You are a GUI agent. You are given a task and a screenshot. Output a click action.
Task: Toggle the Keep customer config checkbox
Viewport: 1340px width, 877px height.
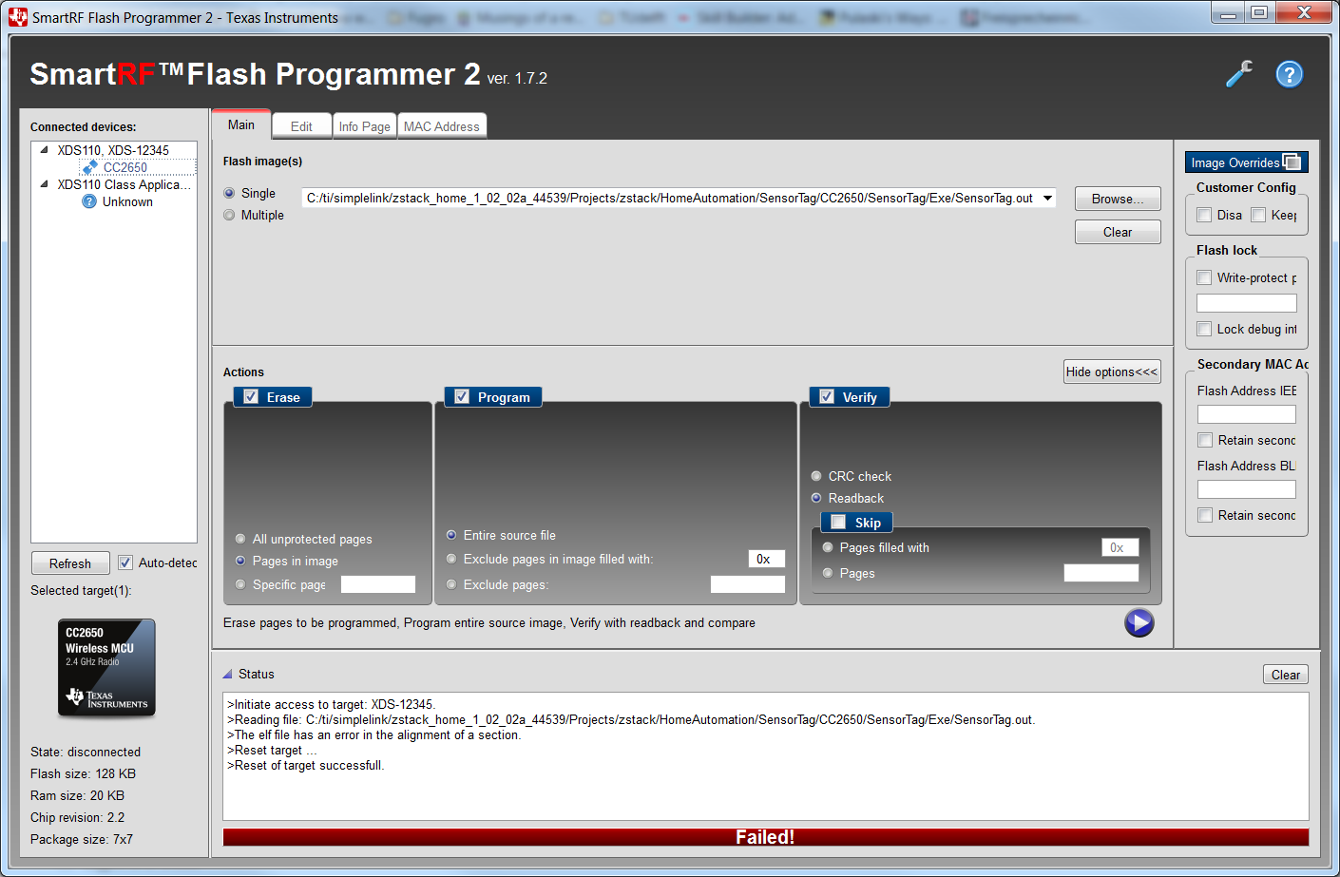(1258, 215)
